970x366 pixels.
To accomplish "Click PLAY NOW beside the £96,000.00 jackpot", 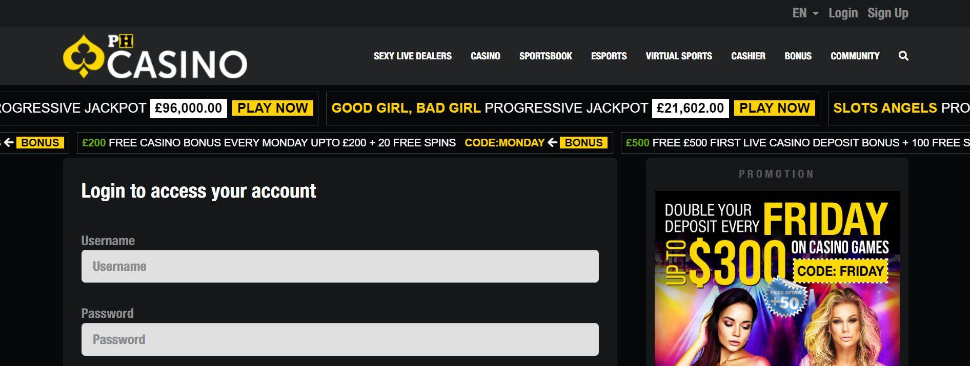I will coord(273,108).
